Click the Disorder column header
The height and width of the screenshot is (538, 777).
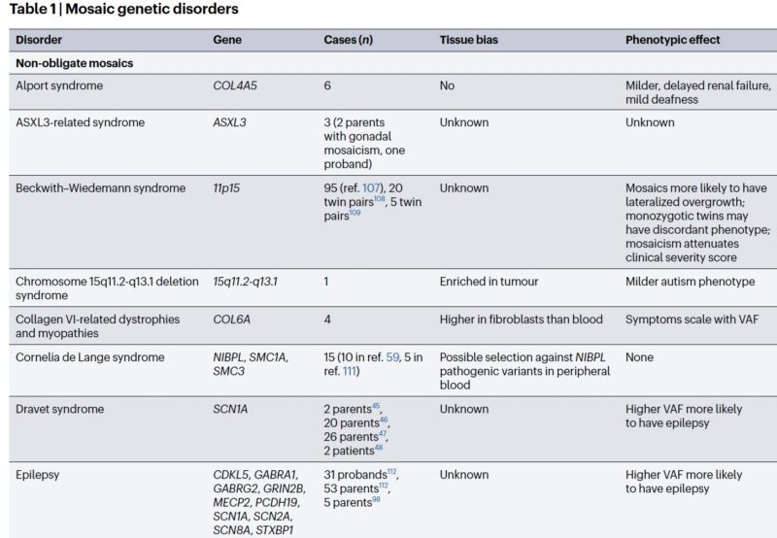[x=39, y=40]
